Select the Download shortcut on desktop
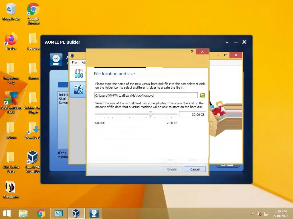This screenshot has height=219, width=293. click(x=33, y=130)
